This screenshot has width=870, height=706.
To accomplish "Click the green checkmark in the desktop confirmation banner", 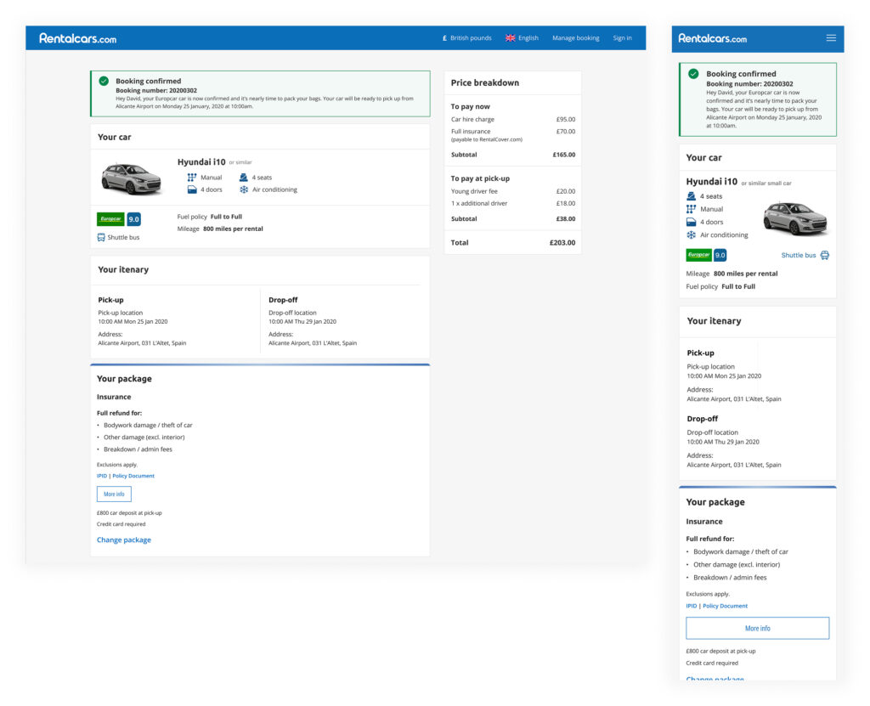I will (104, 81).
